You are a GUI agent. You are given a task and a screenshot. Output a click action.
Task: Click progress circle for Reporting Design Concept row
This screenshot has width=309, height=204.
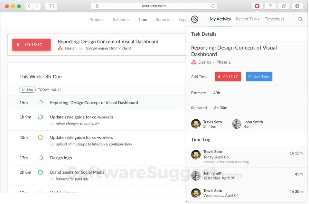[x=41, y=103]
